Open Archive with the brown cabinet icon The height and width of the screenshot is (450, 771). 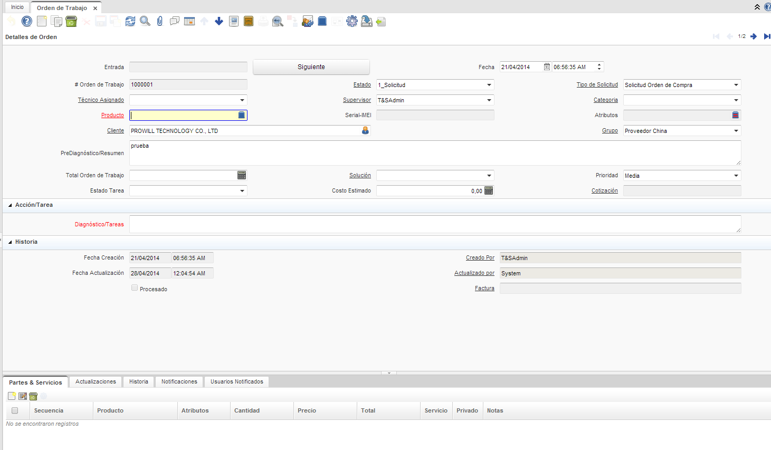pos(249,21)
